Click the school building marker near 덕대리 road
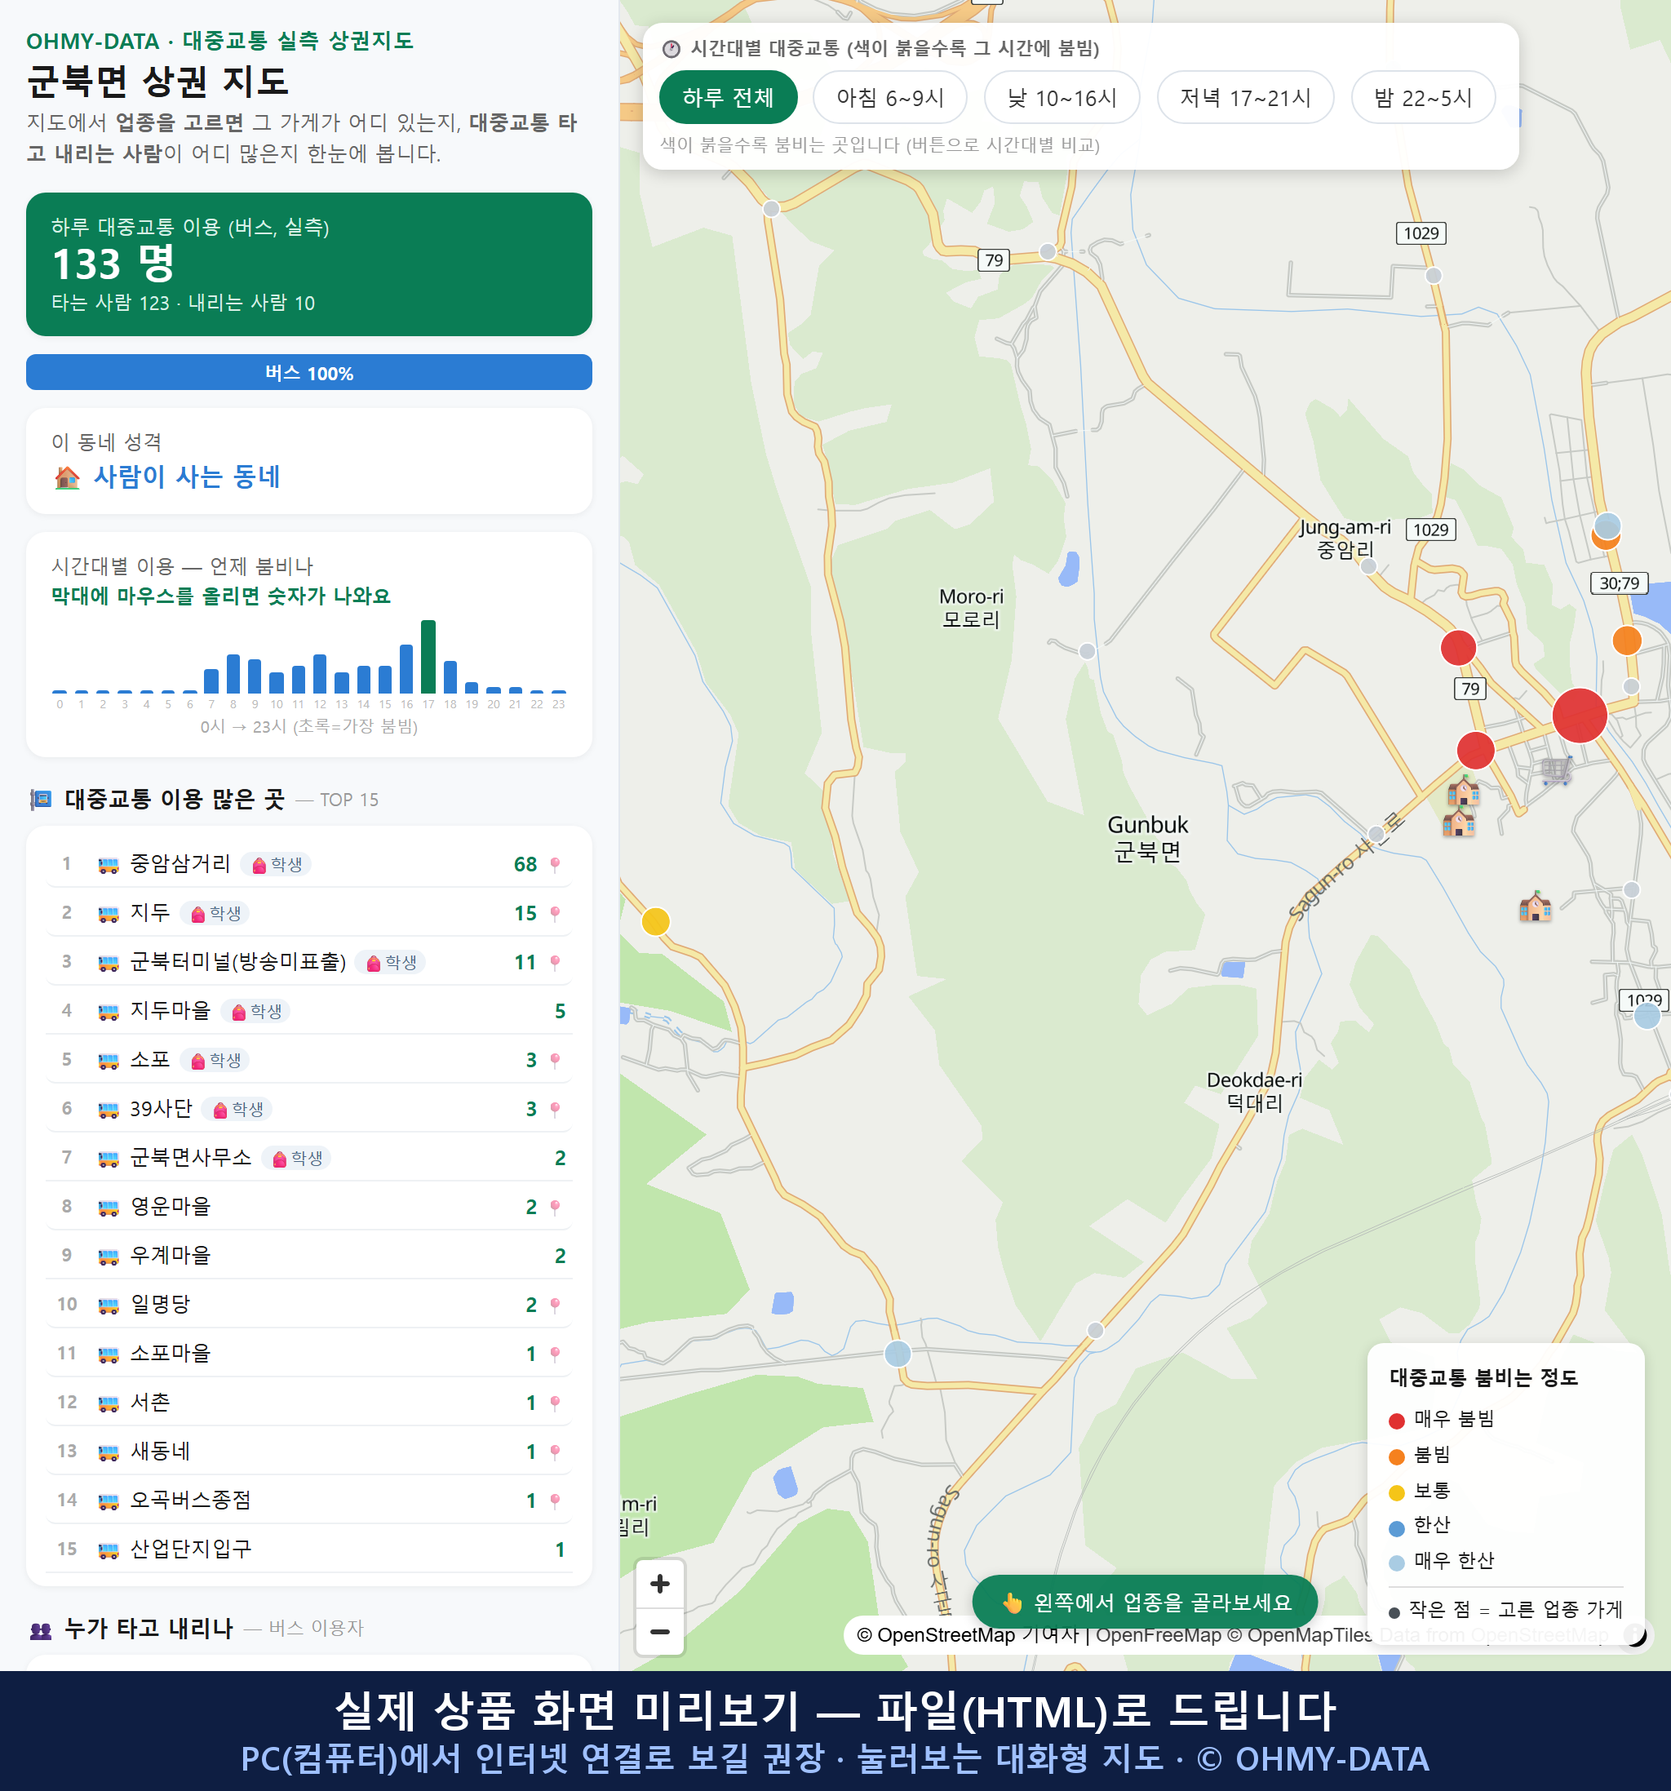 1535,906
